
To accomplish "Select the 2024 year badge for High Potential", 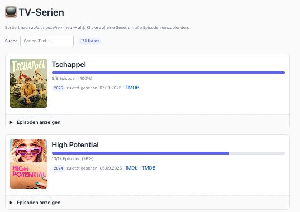I will (58, 168).
